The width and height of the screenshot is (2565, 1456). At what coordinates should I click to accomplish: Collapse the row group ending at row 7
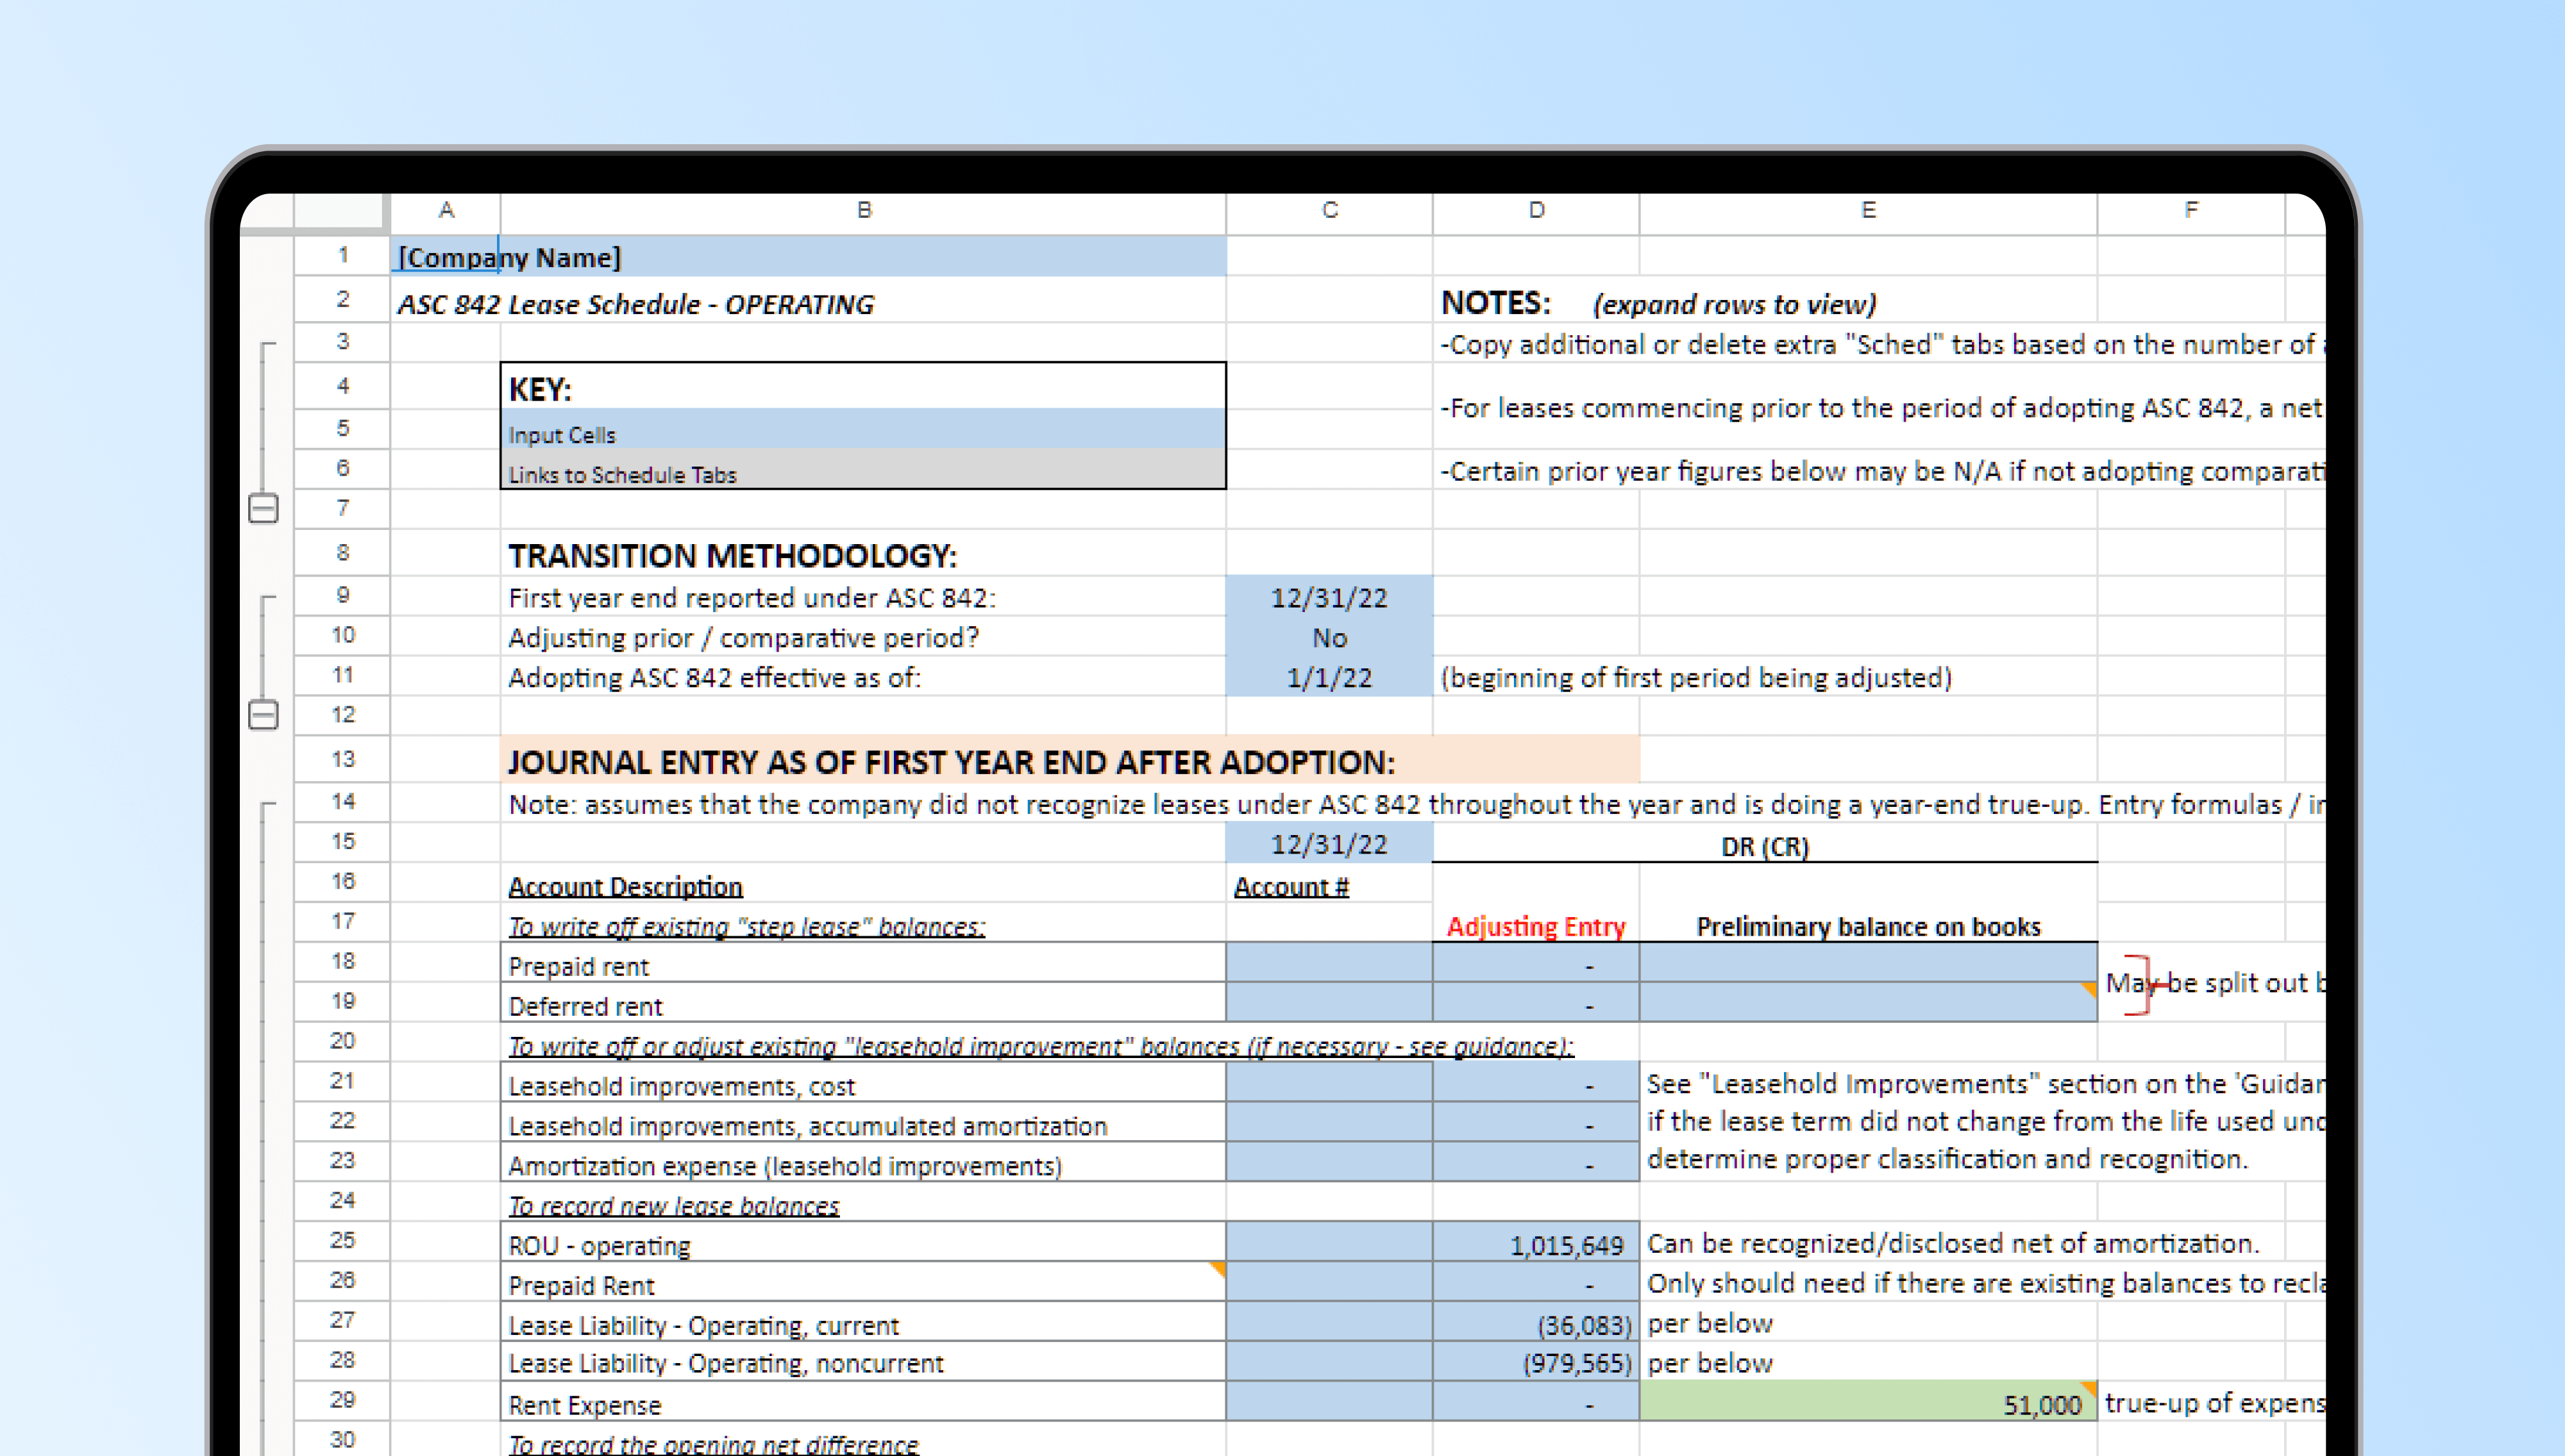click(x=263, y=509)
